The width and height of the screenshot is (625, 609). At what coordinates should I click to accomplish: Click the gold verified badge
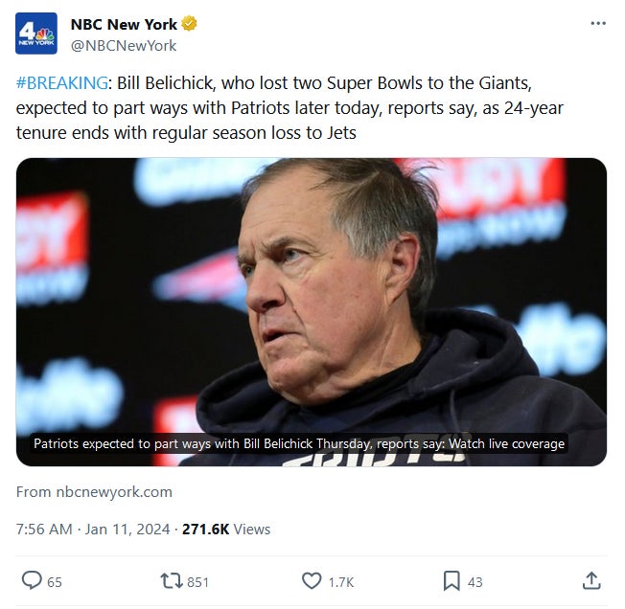[x=191, y=25]
